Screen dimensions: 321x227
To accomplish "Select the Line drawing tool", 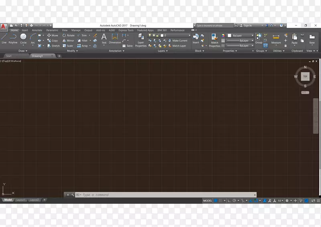I will pos(4,39).
